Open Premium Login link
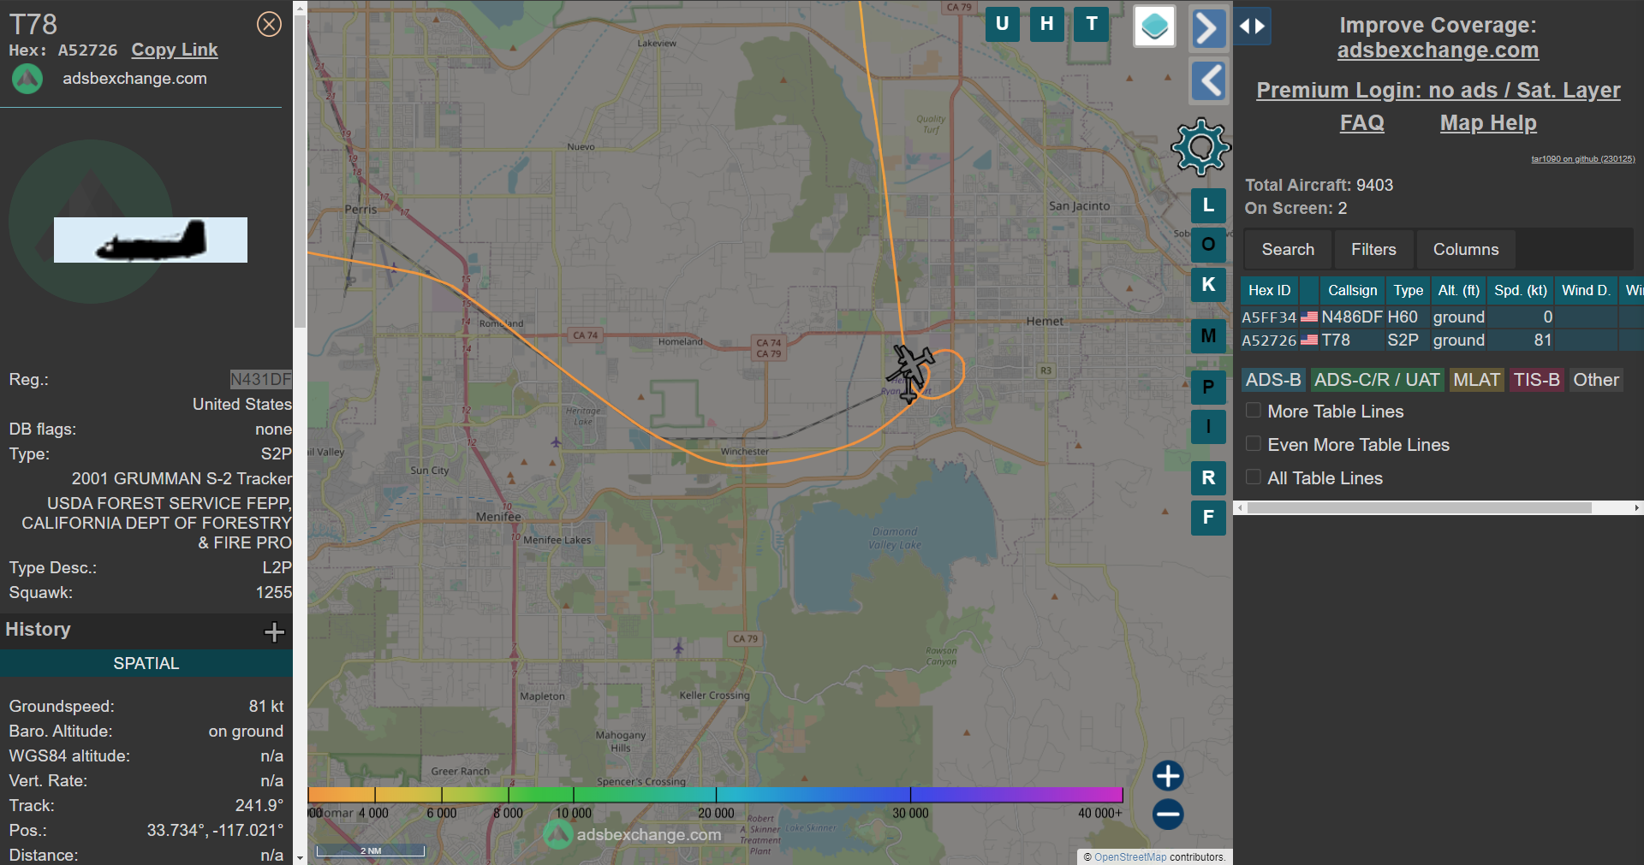The image size is (1644, 865). click(1438, 90)
